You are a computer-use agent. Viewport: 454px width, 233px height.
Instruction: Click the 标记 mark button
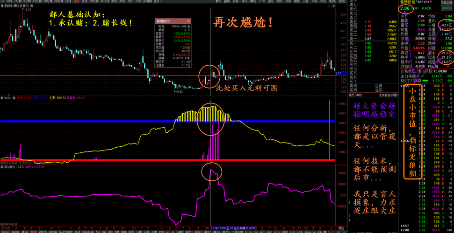tap(323, 1)
